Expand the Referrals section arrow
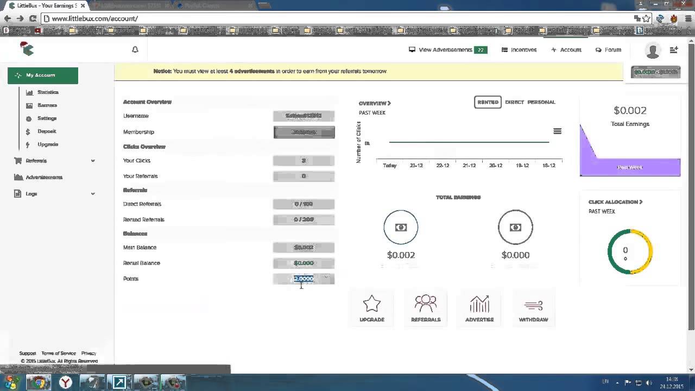This screenshot has height=391, width=695. [93, 161]
